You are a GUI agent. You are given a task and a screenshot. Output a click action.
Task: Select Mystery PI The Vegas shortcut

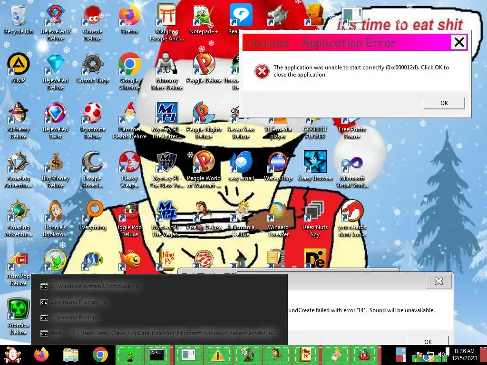pos(167,219)
